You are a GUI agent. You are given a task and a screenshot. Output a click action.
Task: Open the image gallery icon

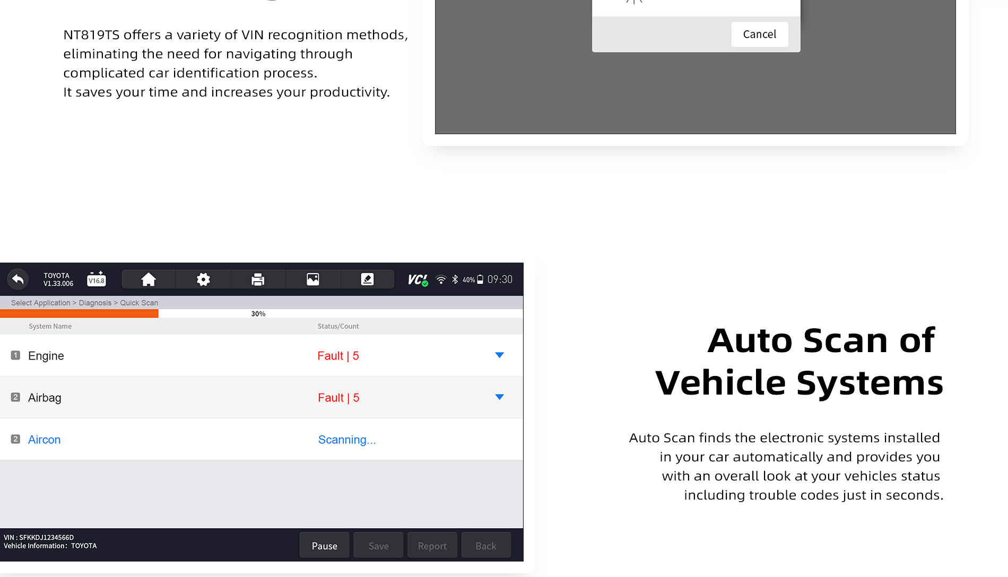click(313, 279)
